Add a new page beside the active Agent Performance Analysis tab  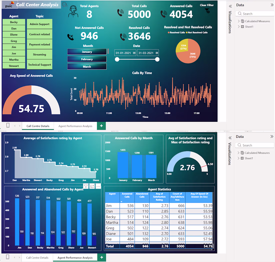coord(102,257)
